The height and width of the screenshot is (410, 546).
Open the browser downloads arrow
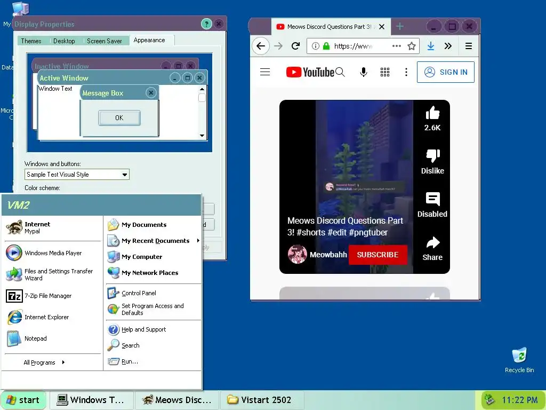pyautogui.click(x=431, y=46)
